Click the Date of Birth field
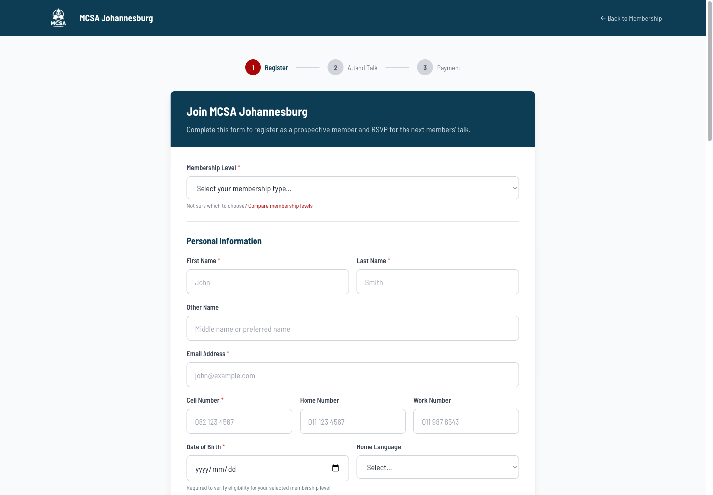This screenshot has width=713, height=495. [267, 468]
